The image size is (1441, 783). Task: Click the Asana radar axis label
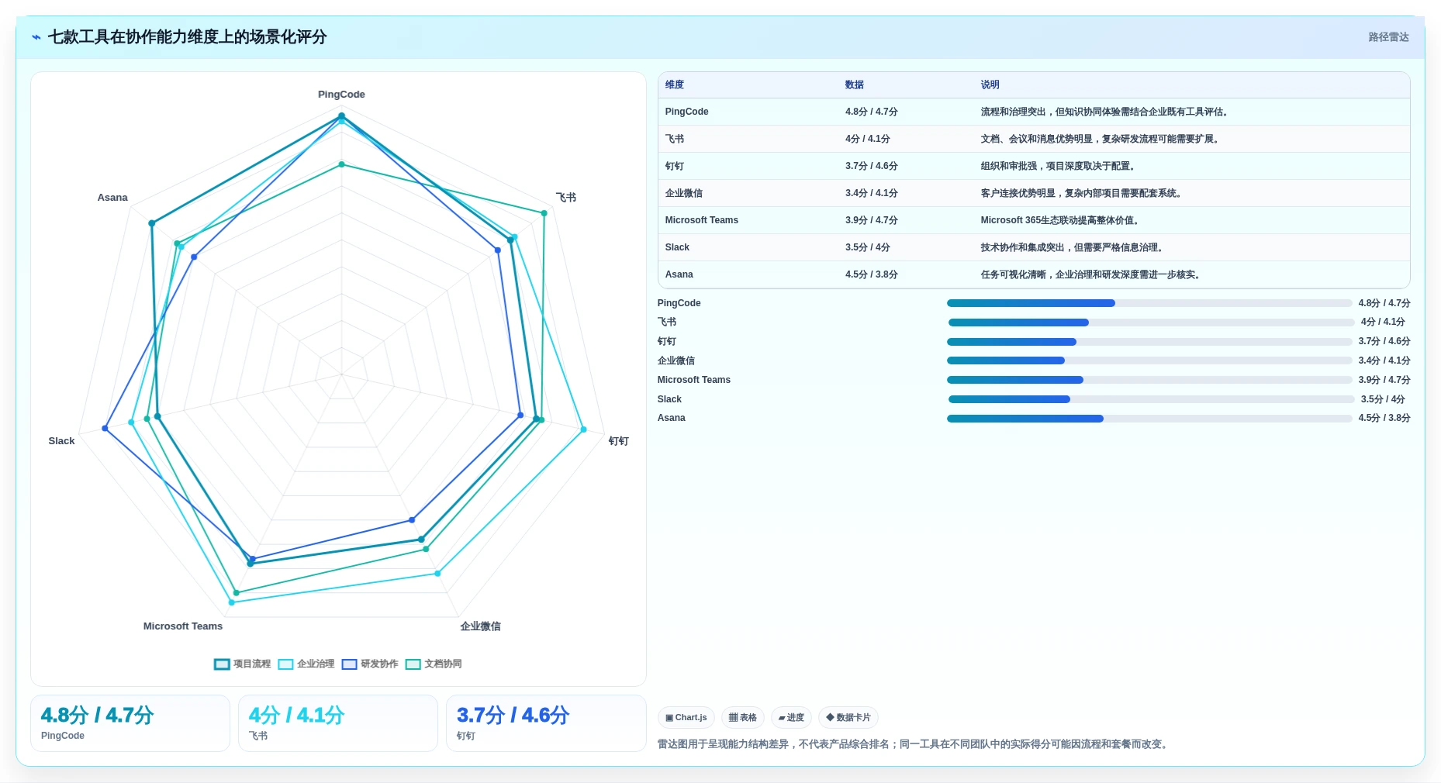[x=112, y=198]
